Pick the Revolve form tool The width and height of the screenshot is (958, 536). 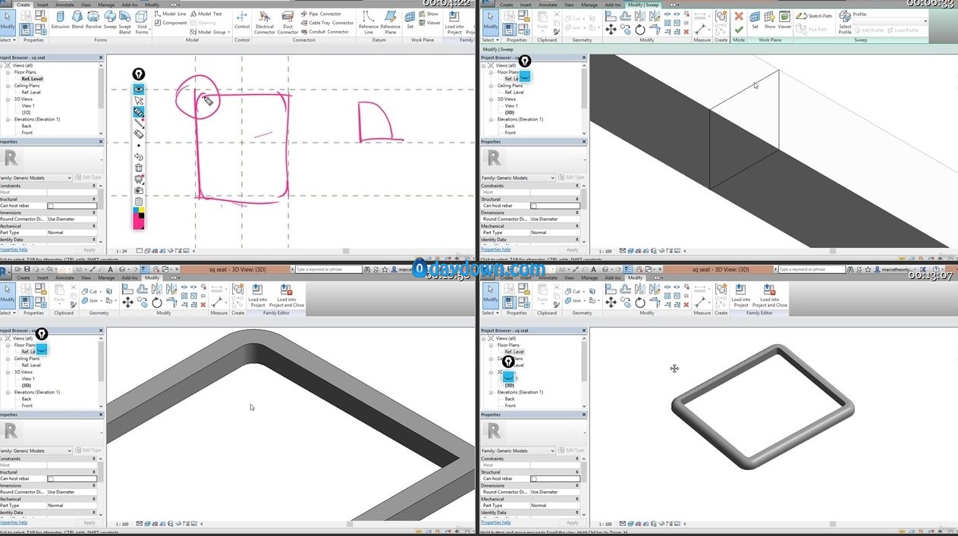(x=93, y=21)
